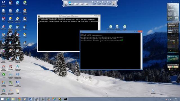Open the Этот компьютер desktop icon
This screenshot has width=180, height=101.
pyautogui.click(x=3, y=3)
